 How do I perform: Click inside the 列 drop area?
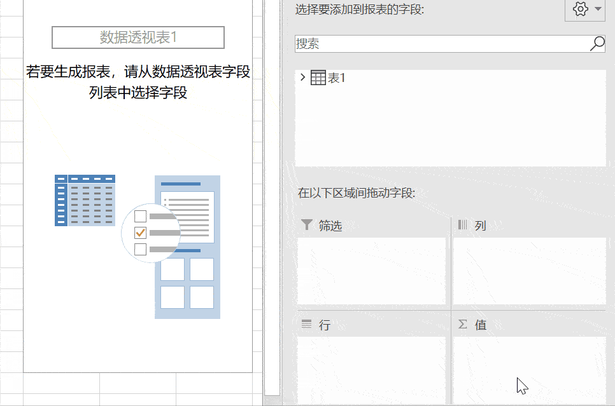point(530,271)
